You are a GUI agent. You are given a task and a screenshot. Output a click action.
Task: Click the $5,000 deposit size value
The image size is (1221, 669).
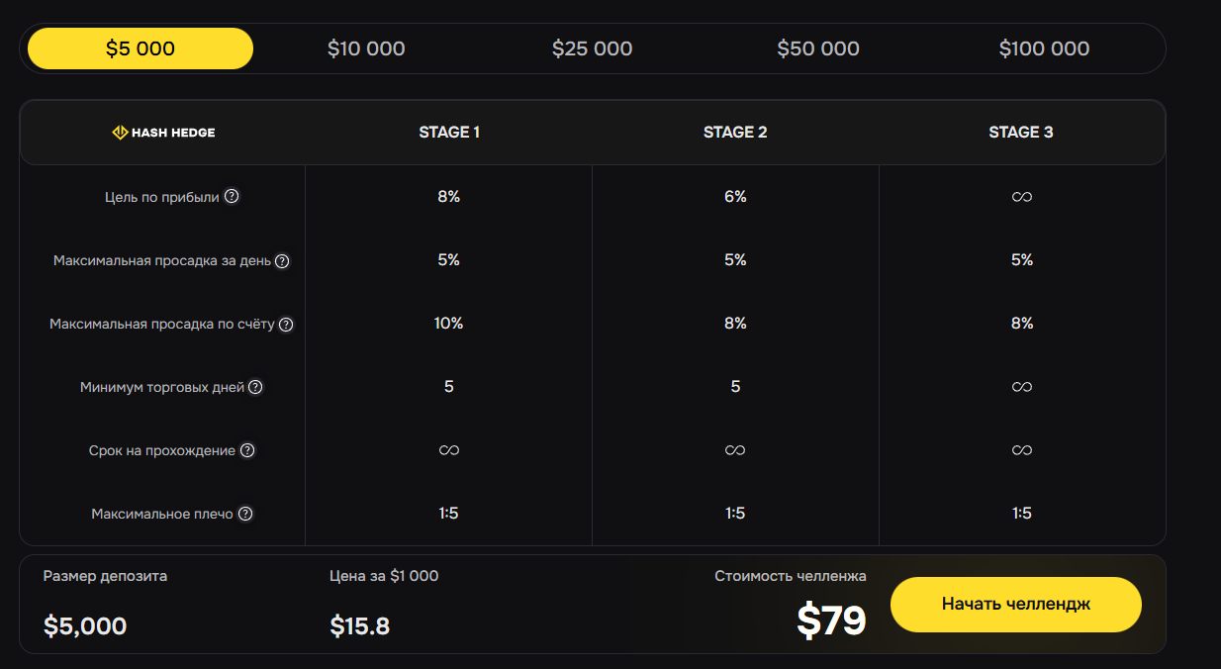point(85,625)
